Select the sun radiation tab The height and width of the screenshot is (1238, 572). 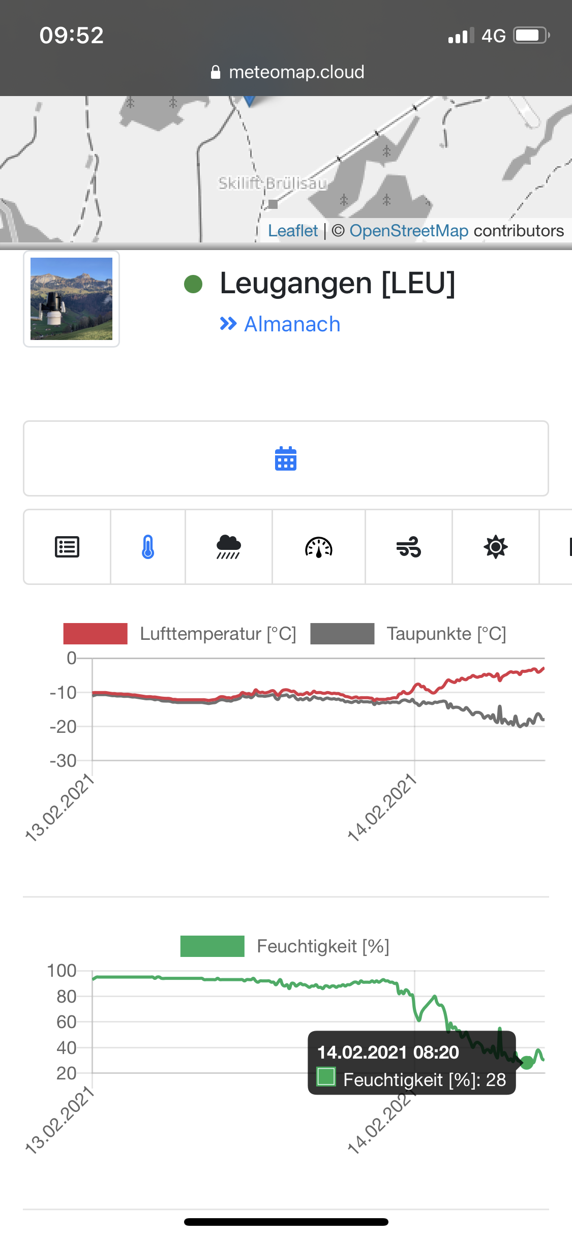(496, 547)
